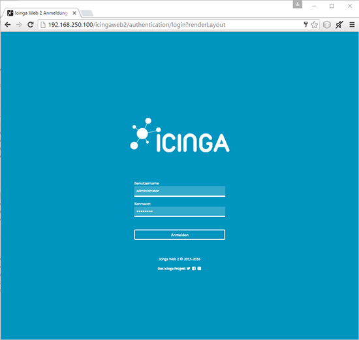
Task: Click the Icinga Web 2 © 2013-2016 text
Action: pyautogui.click(x=179, y=259)
